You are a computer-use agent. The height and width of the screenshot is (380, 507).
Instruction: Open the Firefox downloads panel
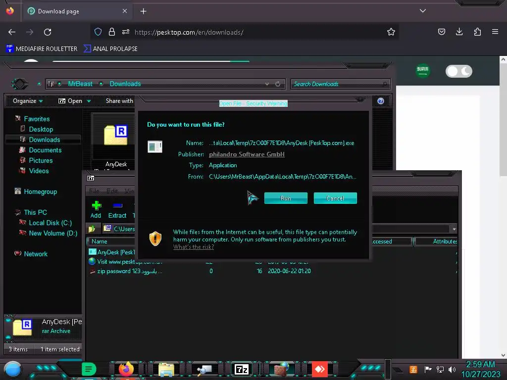[459, 32]
